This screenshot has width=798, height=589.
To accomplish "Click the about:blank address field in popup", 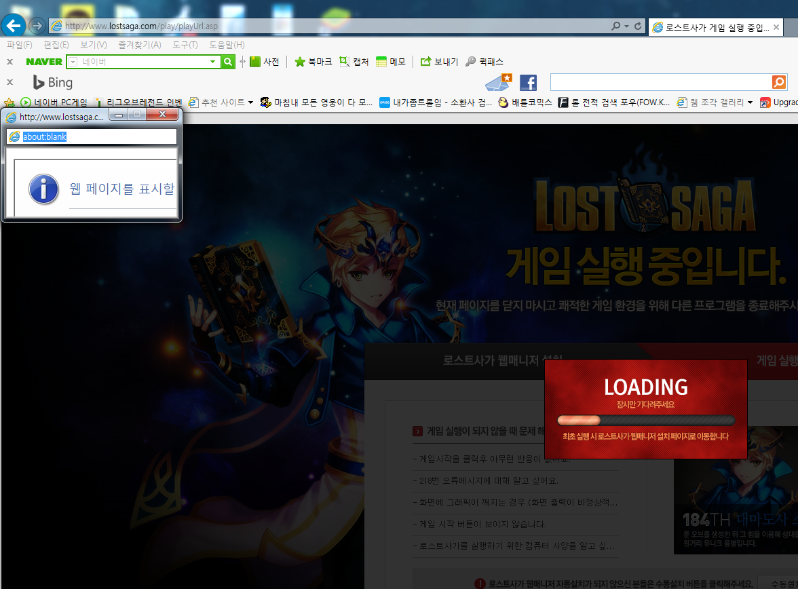I will [x=92, y=136].
